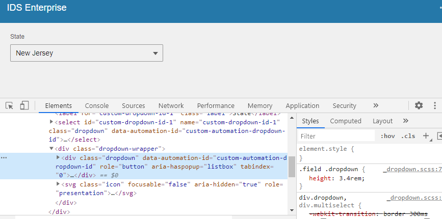The height and width of the screenshot is (219, 442).
Task: Show more Styles pane tabs chevron
Action: tap(405, 121)
